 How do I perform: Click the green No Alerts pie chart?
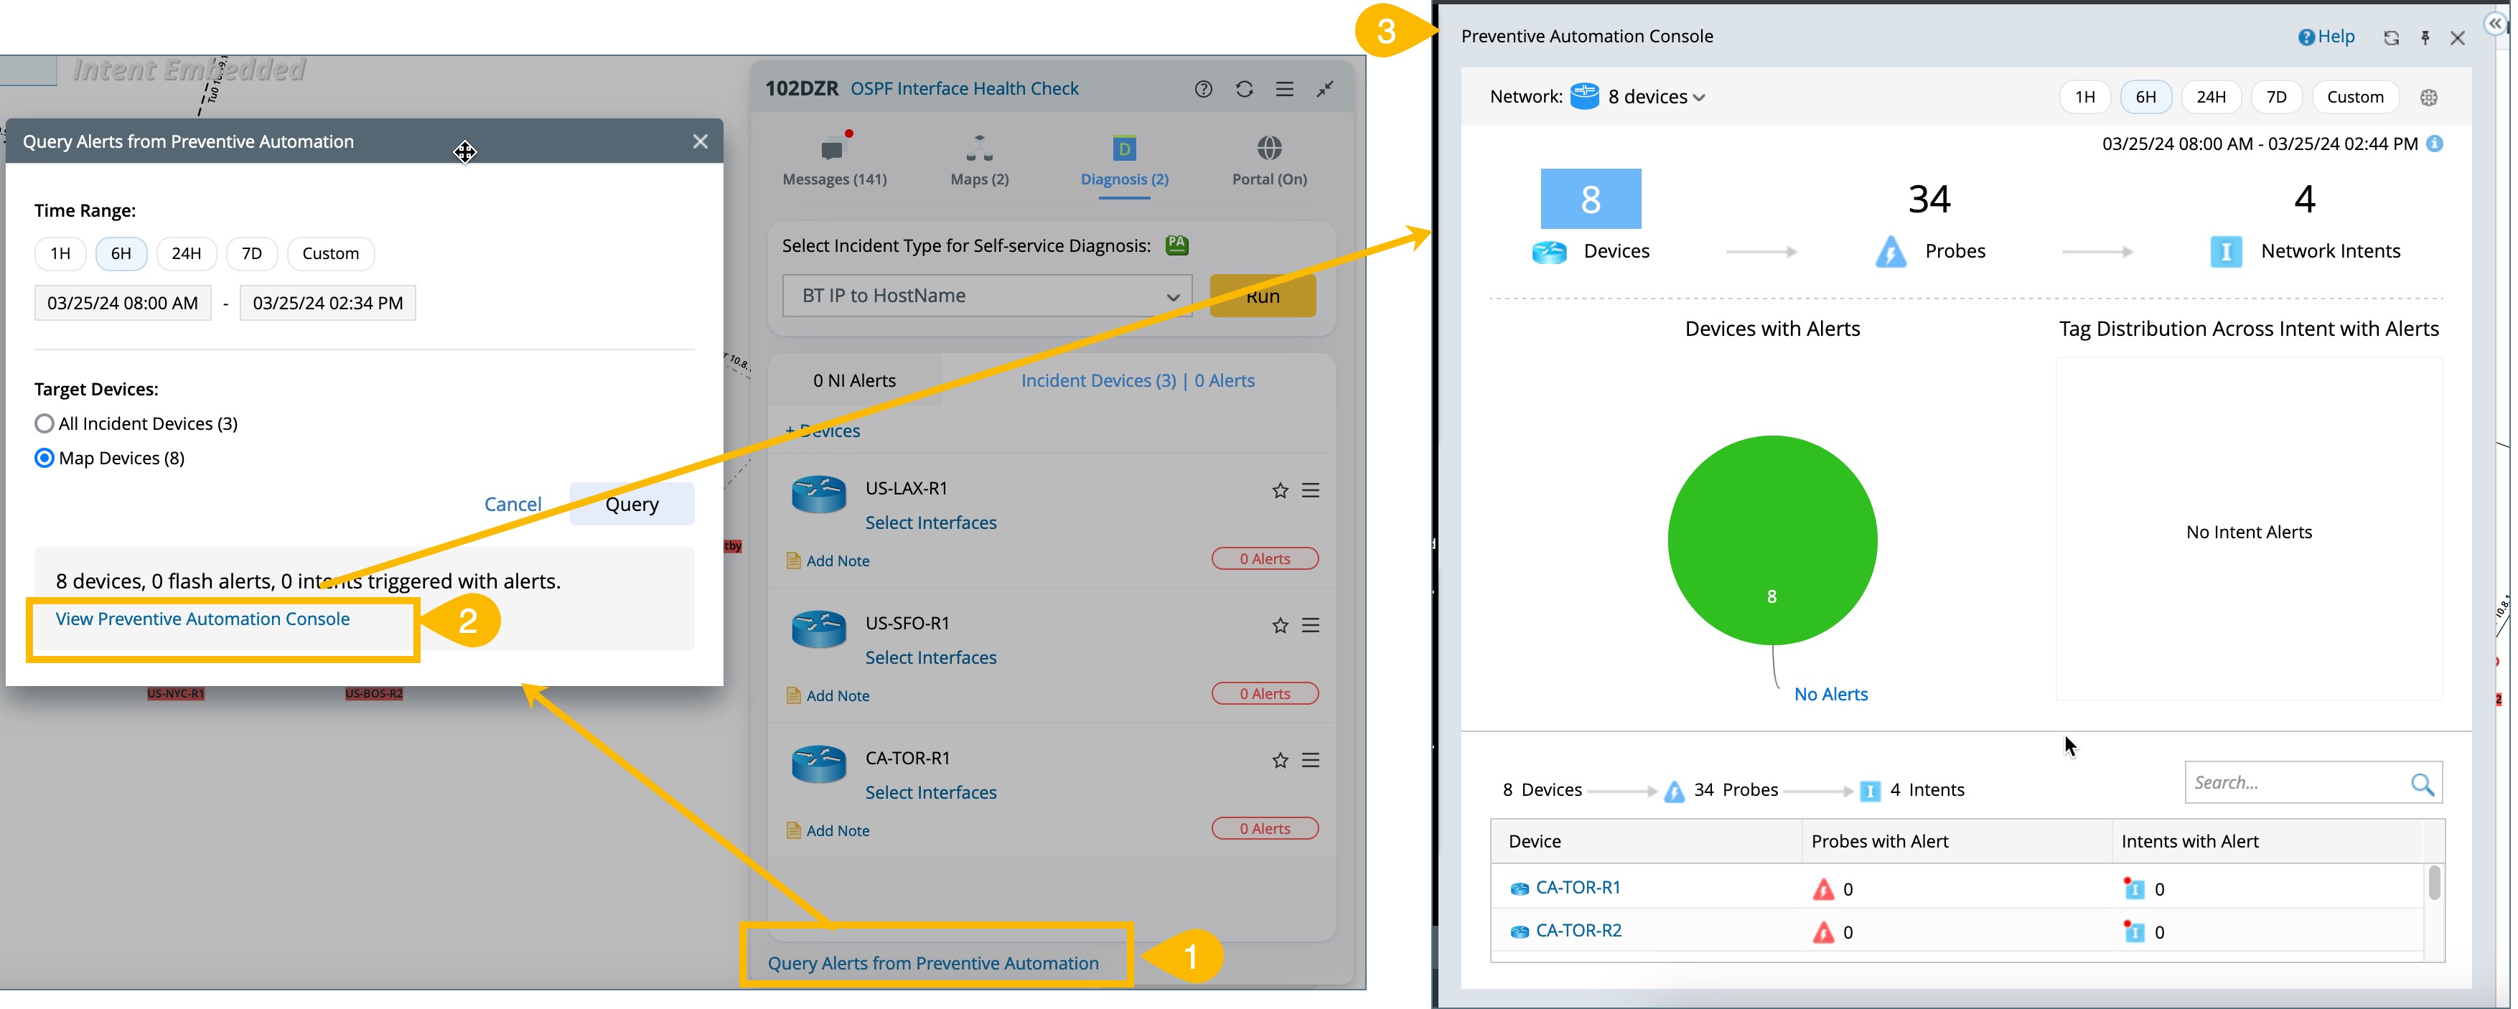tap(1772, 540)
